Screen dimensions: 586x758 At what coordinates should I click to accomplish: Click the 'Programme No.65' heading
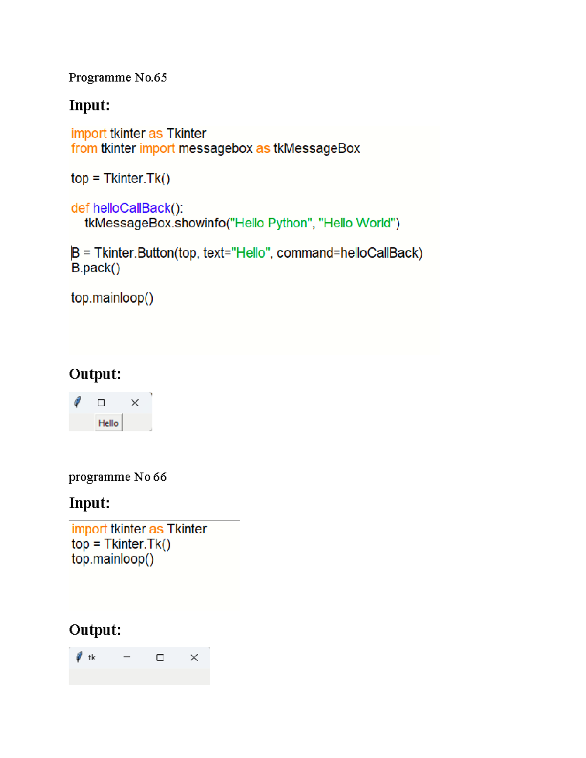[118, 77]
